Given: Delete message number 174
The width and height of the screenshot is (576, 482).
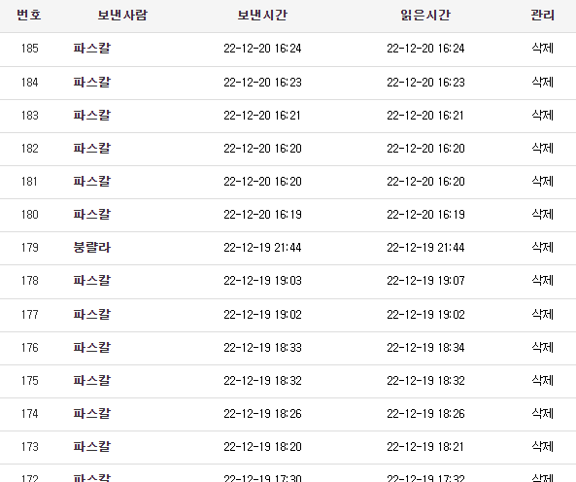Looking at the screenshot, I should click(542, 413).
